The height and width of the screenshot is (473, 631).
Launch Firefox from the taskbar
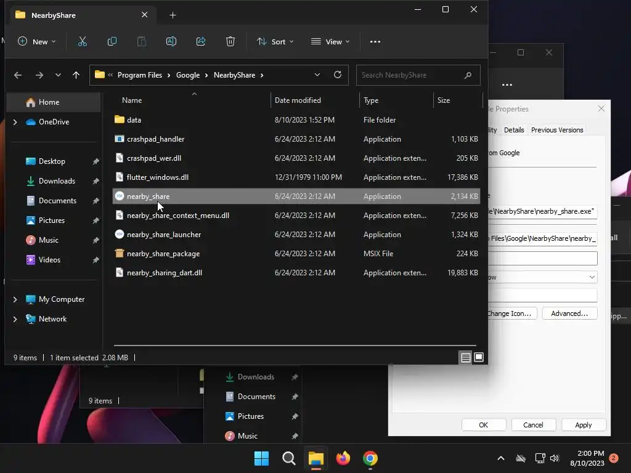[343, 458]
